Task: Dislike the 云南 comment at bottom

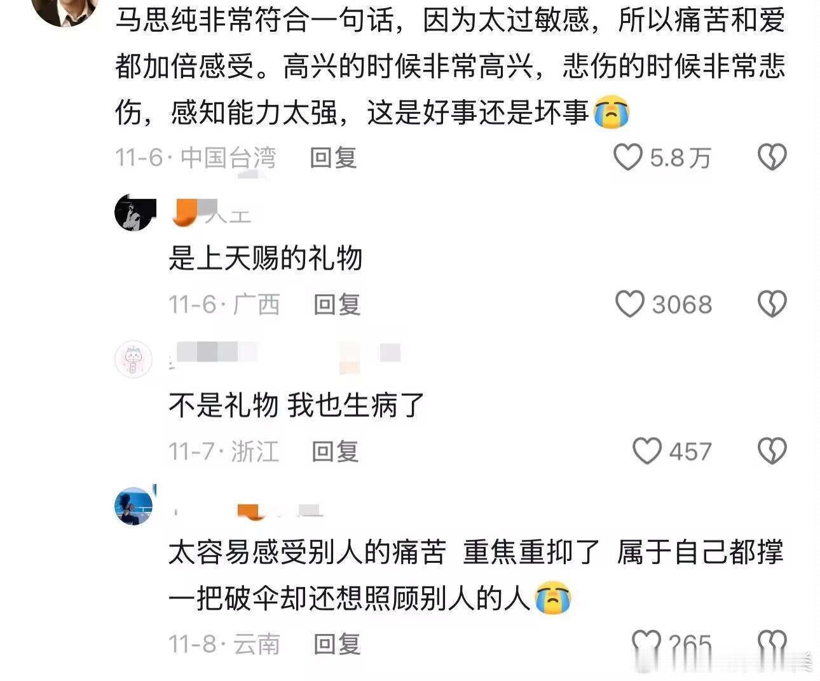Action: coord(772,642)
